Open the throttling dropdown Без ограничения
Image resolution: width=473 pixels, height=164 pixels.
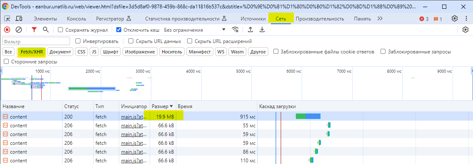coord(195,30)
